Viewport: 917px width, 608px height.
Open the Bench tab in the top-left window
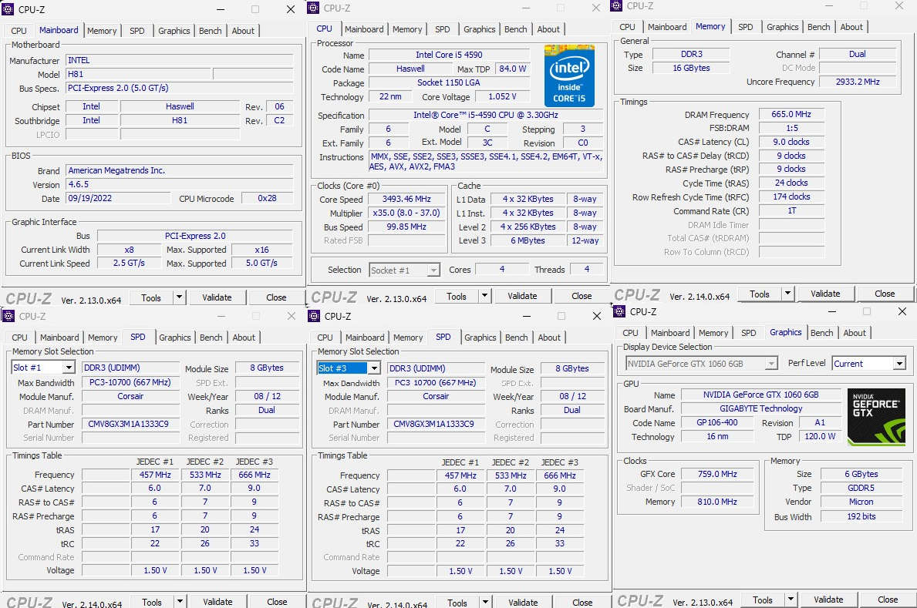pos(210,31)
